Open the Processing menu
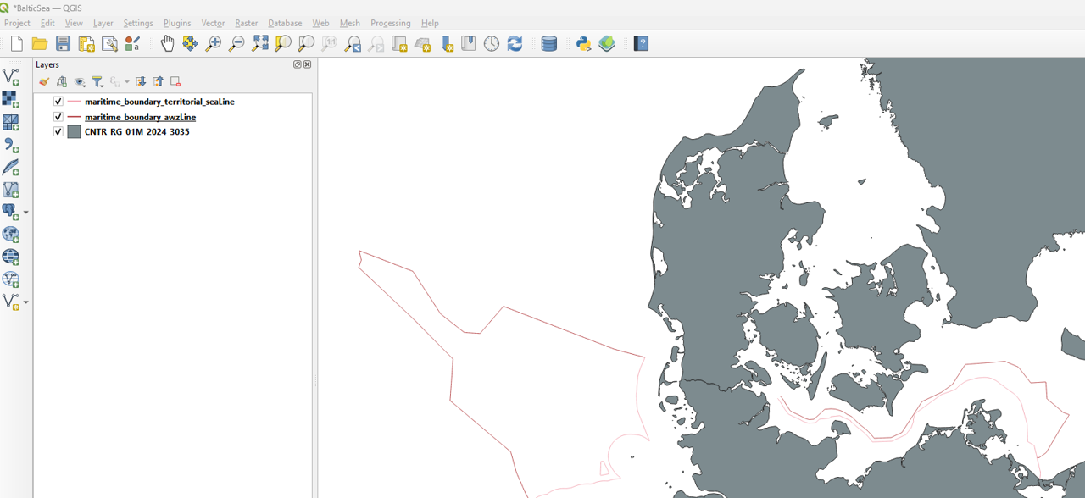The image size is (1085, 498). pos(390,23)
